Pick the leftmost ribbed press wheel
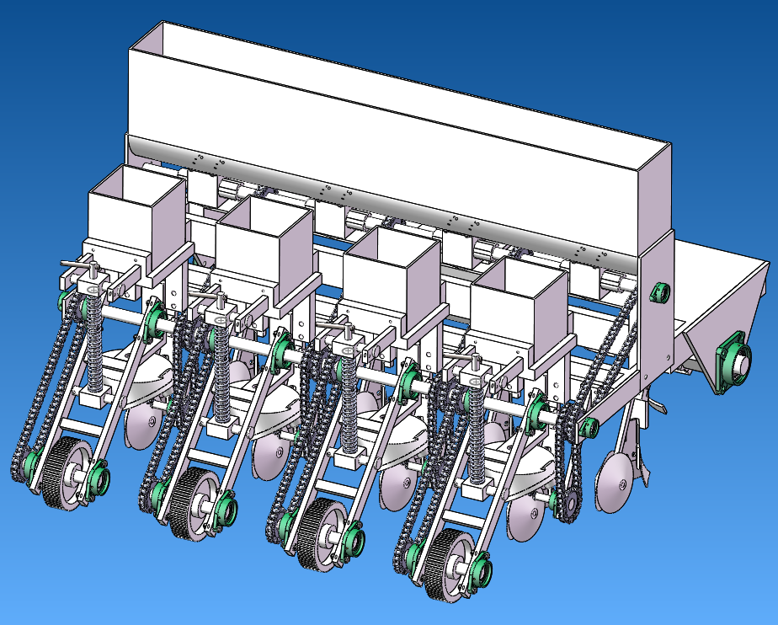This screenshot has height=625, width=778. point(67,472)
